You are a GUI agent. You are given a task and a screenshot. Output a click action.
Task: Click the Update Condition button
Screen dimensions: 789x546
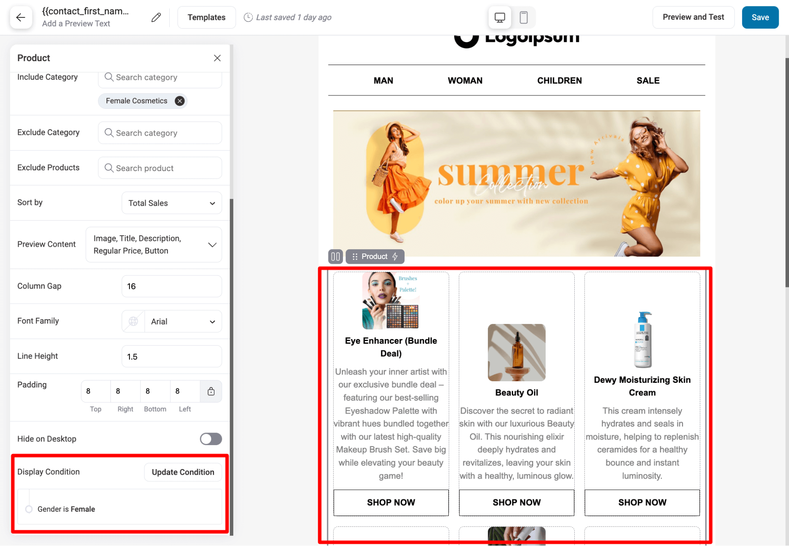tap(182, 472)
